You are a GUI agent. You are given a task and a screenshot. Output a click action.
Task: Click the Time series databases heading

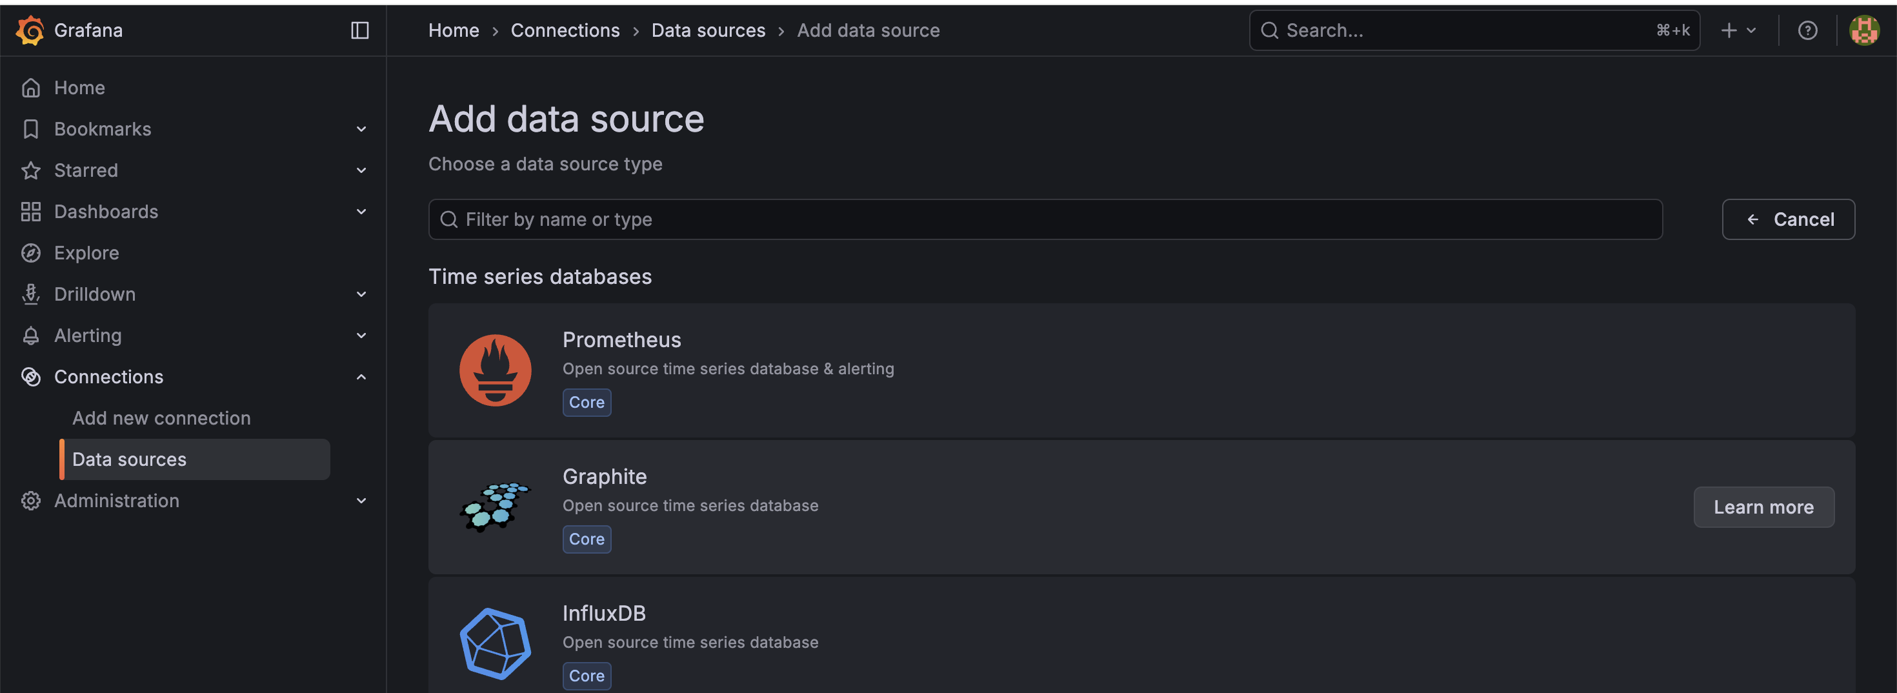coord(540,276)
